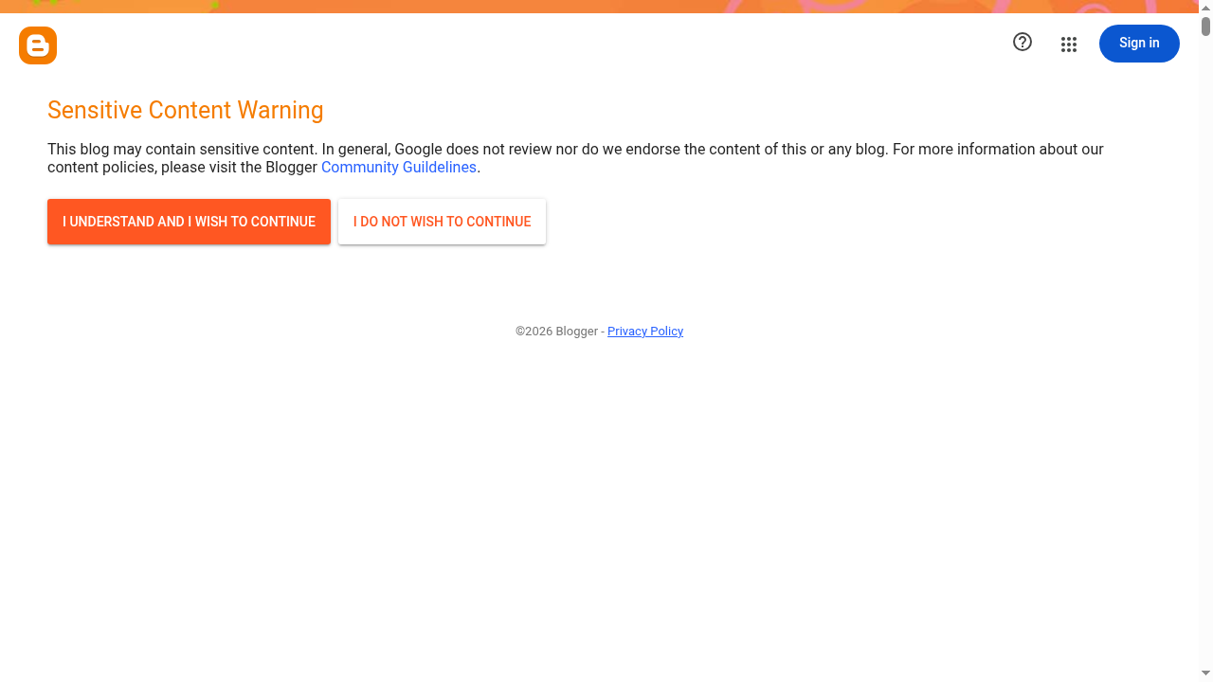This screenshot has height=682, width=1213.
Task: Click the orange Blogger logo icon
Action: click(x=38, y=45)
